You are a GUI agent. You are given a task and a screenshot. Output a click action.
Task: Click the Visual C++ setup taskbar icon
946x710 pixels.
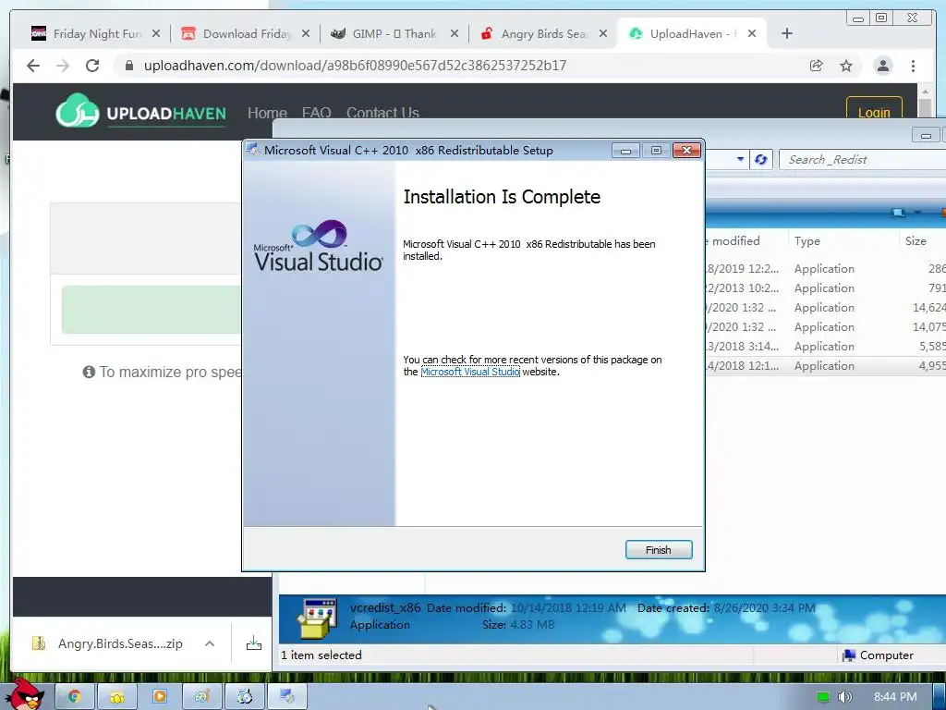pyautogui.click(x=288, y=697)
